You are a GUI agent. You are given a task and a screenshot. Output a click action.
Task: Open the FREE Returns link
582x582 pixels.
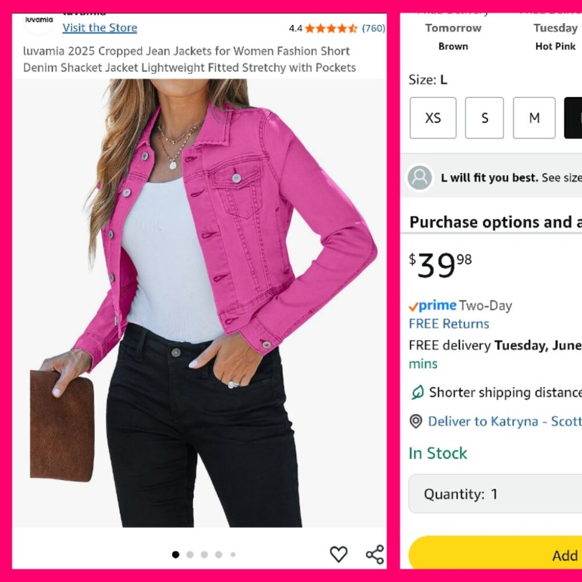(x=449, y=324)
